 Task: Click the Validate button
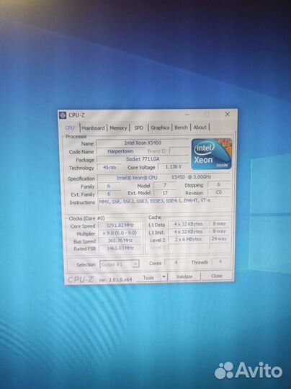[184, 277]
